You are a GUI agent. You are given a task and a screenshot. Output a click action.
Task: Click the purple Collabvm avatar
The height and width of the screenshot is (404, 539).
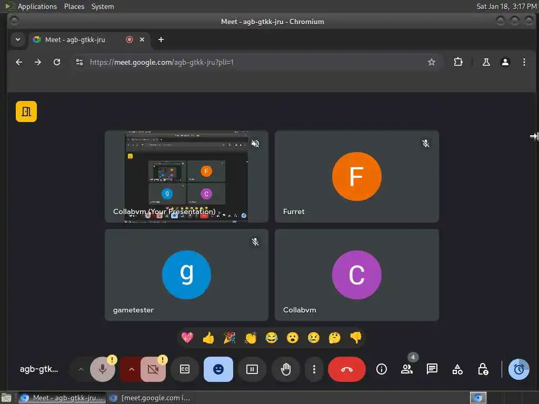356,275
